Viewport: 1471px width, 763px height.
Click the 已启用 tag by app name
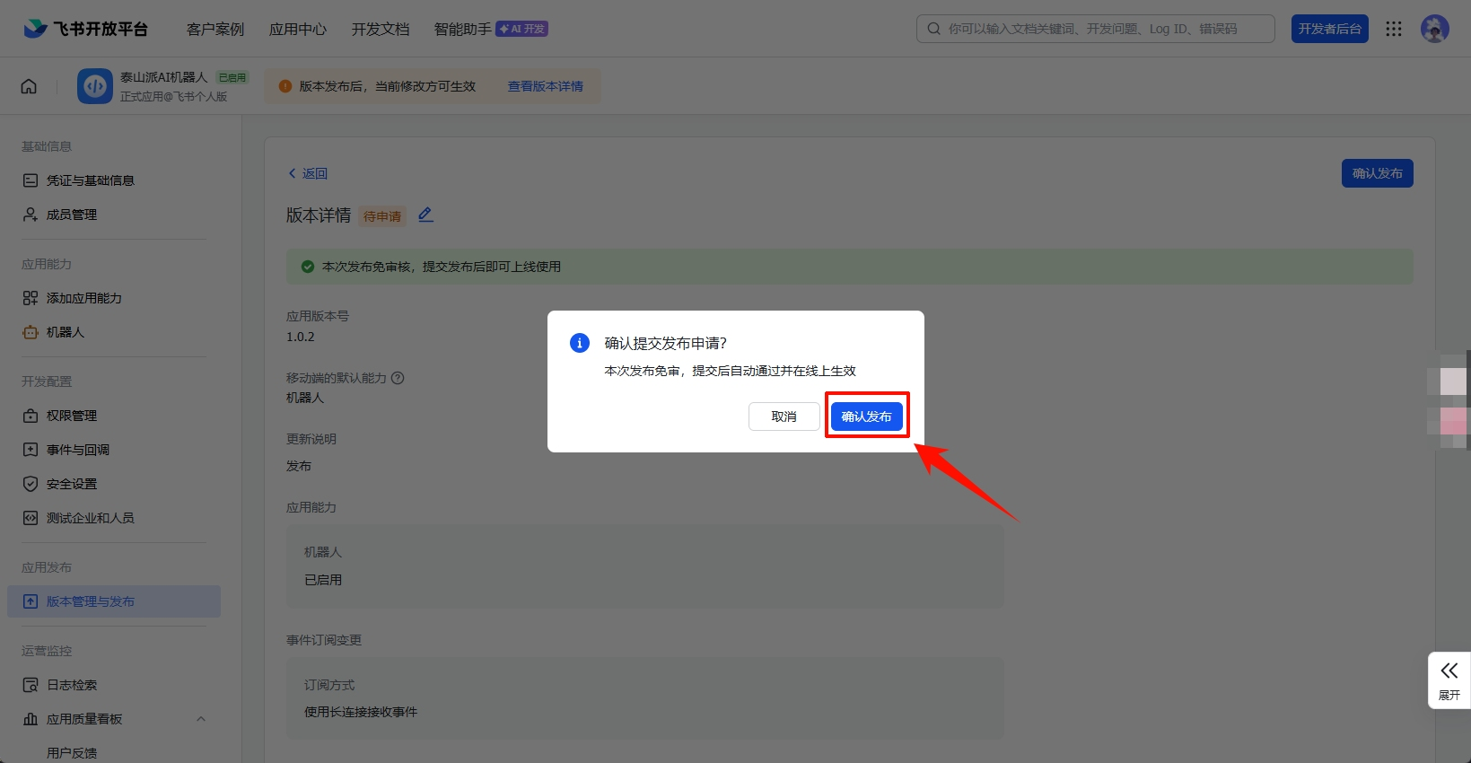pos(232,77)
